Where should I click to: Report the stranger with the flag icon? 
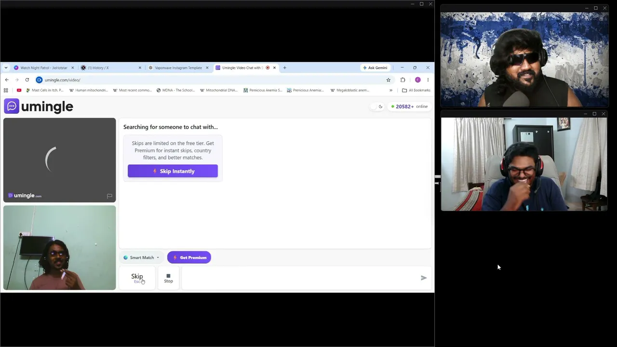(x=109, y=196)
